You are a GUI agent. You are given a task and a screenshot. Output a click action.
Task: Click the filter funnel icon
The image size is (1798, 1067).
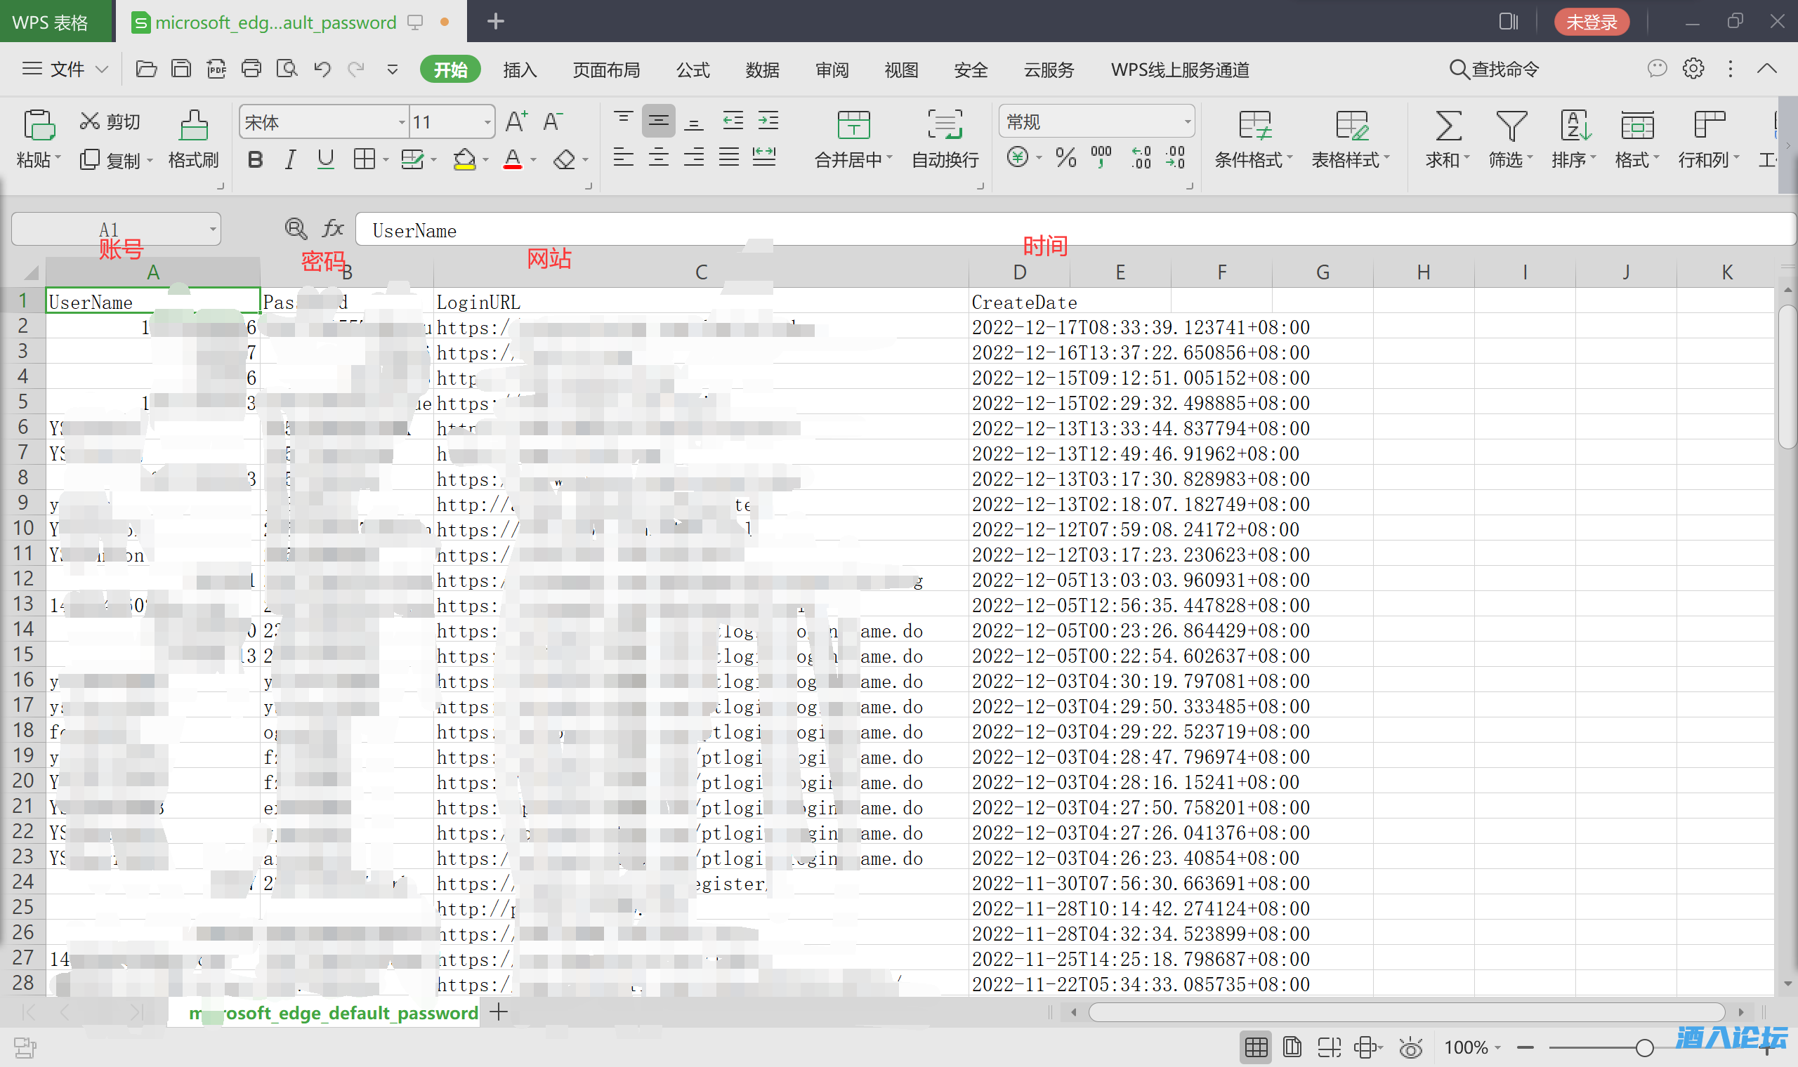pyautogui.click(x=1510, y=125)
